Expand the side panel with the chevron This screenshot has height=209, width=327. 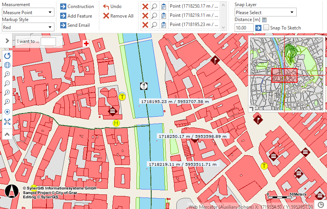click(x=7, y=41)
